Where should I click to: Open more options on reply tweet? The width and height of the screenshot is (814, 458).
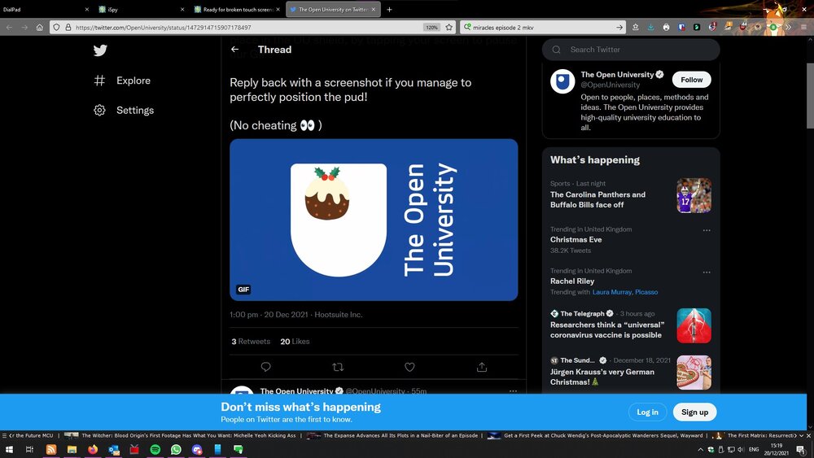point(513,390)
